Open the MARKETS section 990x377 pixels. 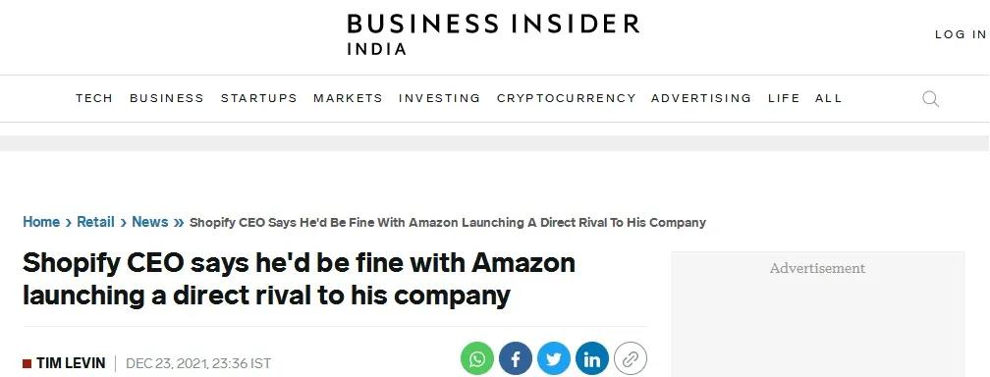click(x=348, y=98)
